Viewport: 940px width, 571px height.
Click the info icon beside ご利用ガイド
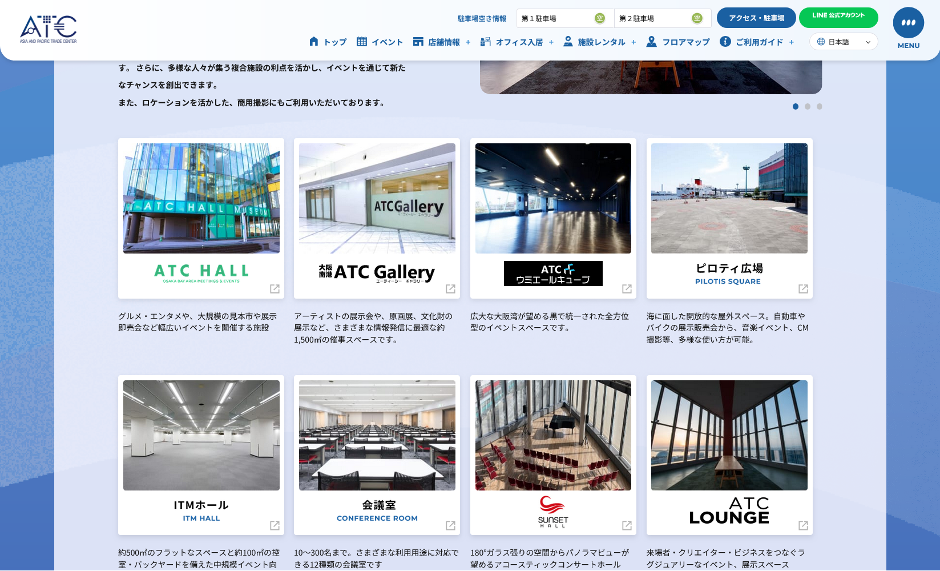point(725,41)
